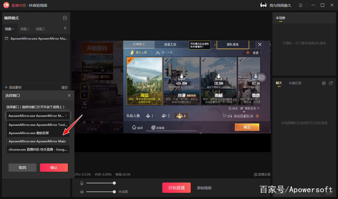Select ApowerMirror Main window option

pyautogui.click(x=38, y=141)
